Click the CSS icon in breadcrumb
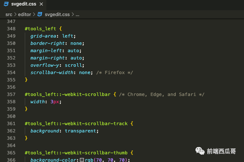Viewport: 244px width, 162px height. pos(40,14)
